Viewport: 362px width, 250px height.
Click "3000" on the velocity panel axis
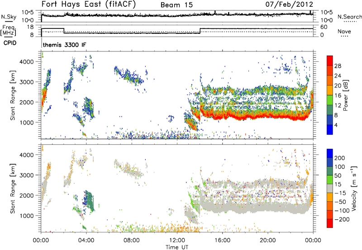(x=27, y=175)
